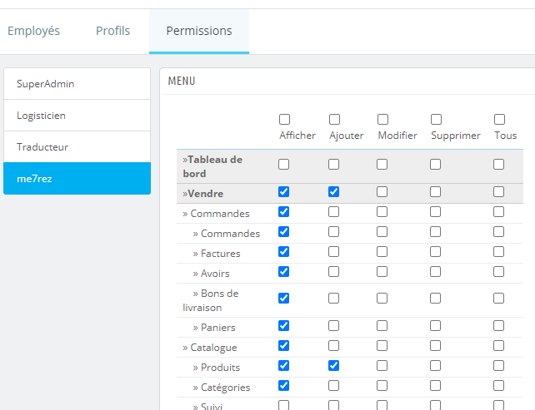Uncheck Ajouter for the Vendre row
535x410 pixels.
334,192
